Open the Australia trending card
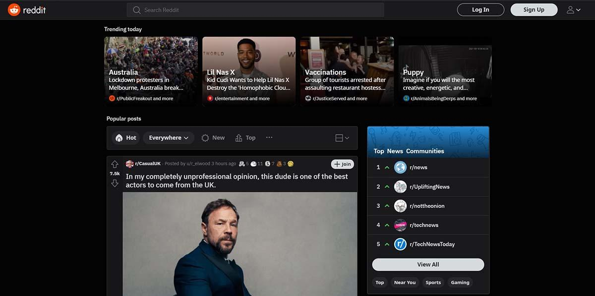Image resolution: width=595 pixels, height=296 pixels. (151, 71)
